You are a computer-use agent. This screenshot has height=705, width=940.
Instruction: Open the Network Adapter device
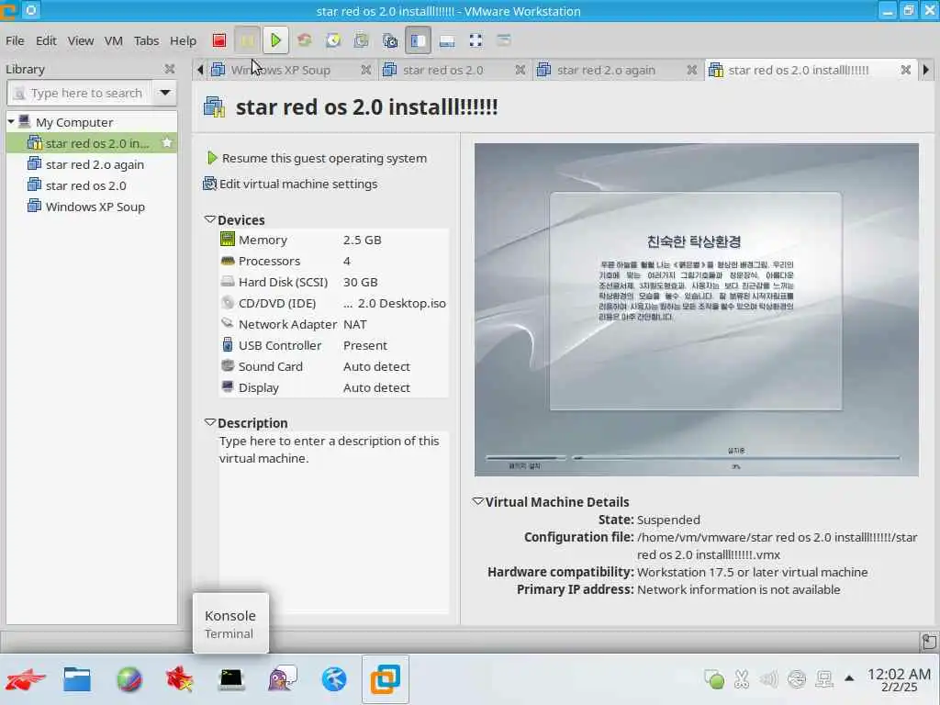coord(333,324)
